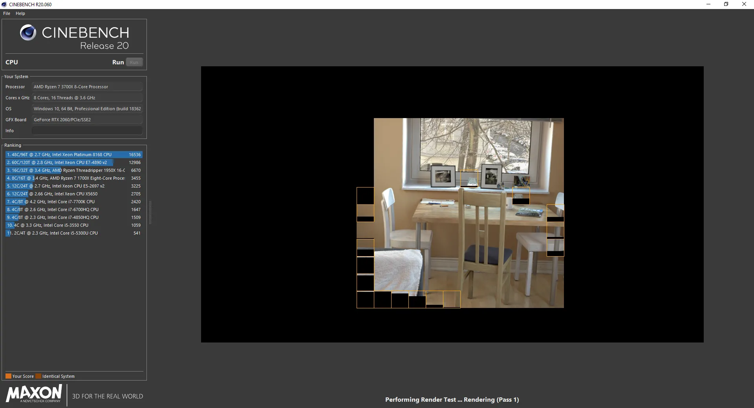The width and height of the screenshot is (754, 408).
Task: Click the score 12986
Action: pyautogui.click(x=135, y=162)
